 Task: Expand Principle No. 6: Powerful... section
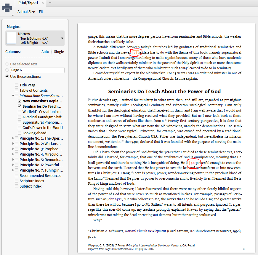13,165
